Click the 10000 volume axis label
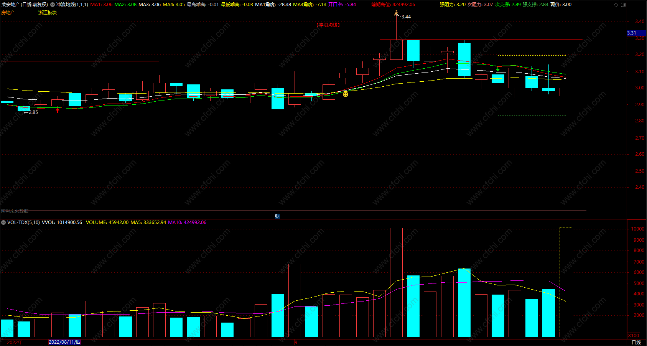The image size is (647, 346). (x=637, y=229)
